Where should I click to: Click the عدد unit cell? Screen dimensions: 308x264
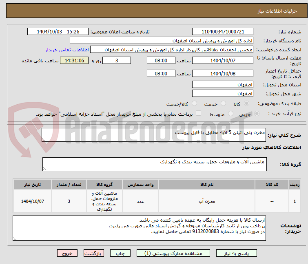pos(140,201)
